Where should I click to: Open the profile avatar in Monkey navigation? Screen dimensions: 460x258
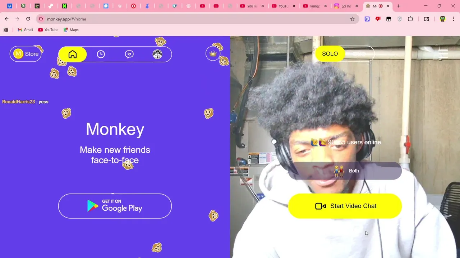[x=157, y=54]
